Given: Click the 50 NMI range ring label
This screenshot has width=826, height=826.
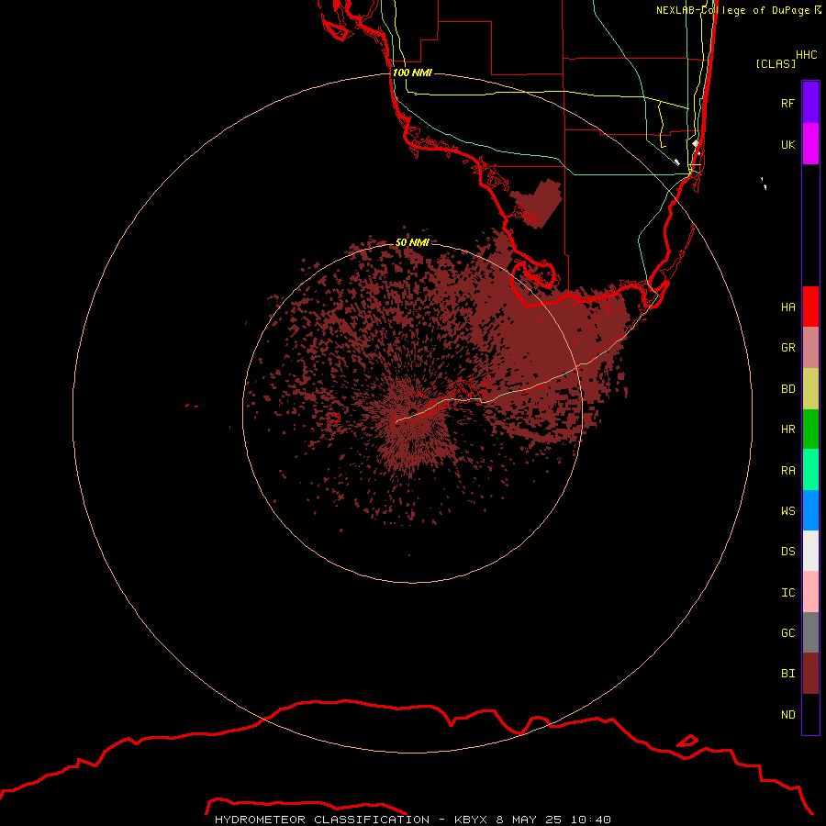Looking at the screenshot, I should (412, 242).
